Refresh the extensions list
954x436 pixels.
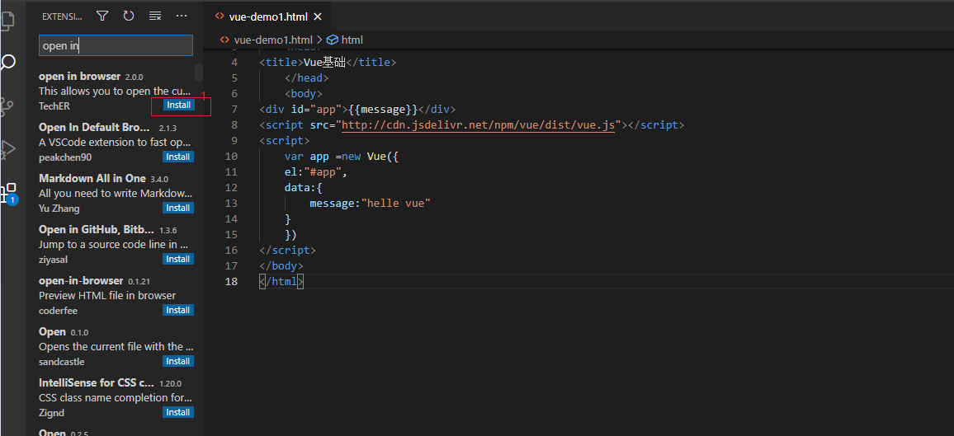[x=129, y=16]
